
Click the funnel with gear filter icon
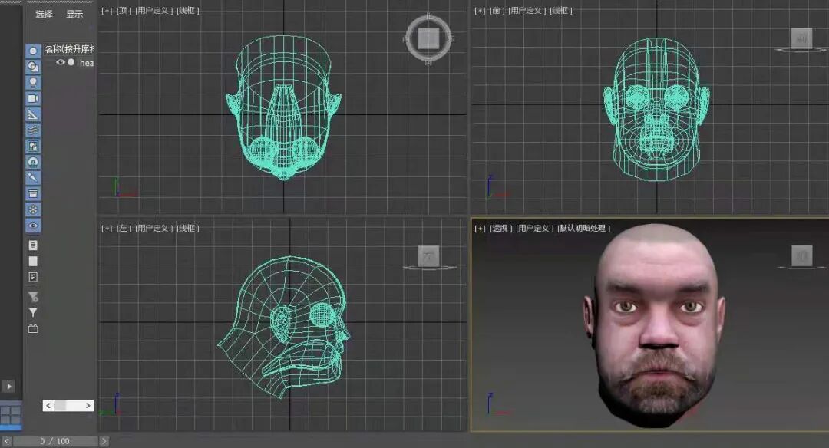pyautogui.click(x=33, y=297)
